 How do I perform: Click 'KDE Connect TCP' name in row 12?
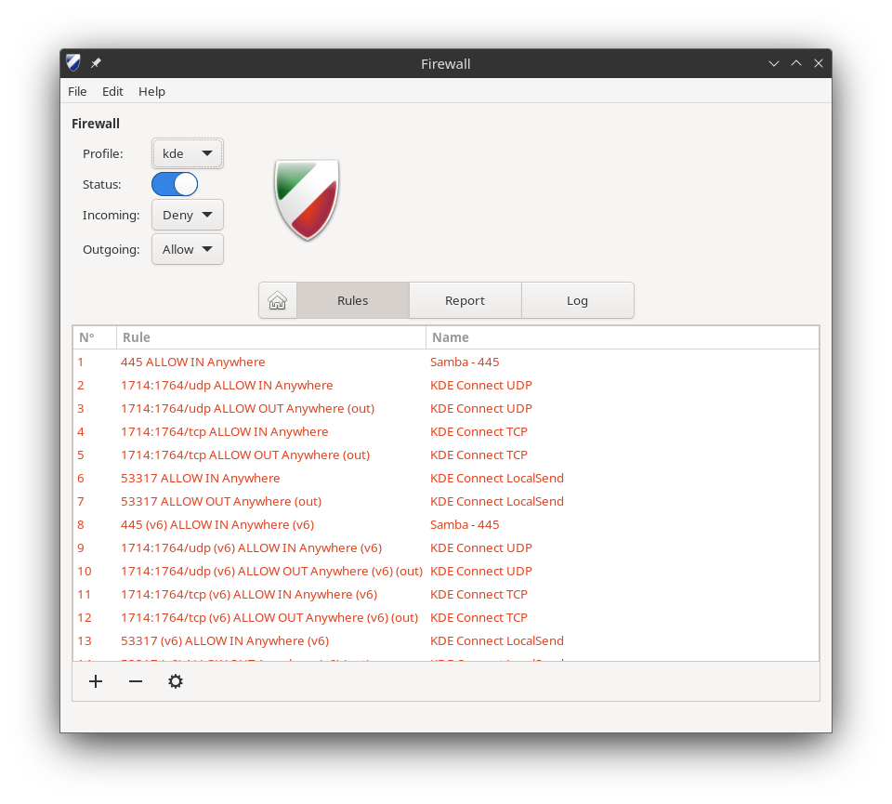tap(479, 618)
